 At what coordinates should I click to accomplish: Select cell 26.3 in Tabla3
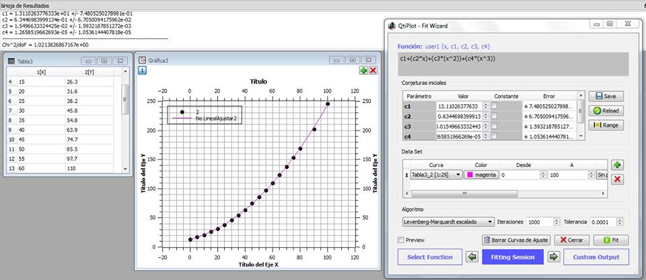pos(89,81)
